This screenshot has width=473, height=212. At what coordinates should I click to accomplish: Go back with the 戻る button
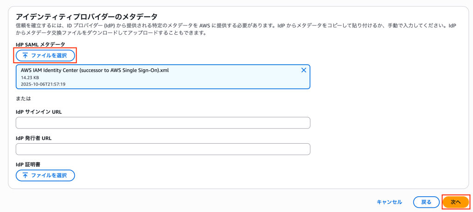(x=426, y=202)
